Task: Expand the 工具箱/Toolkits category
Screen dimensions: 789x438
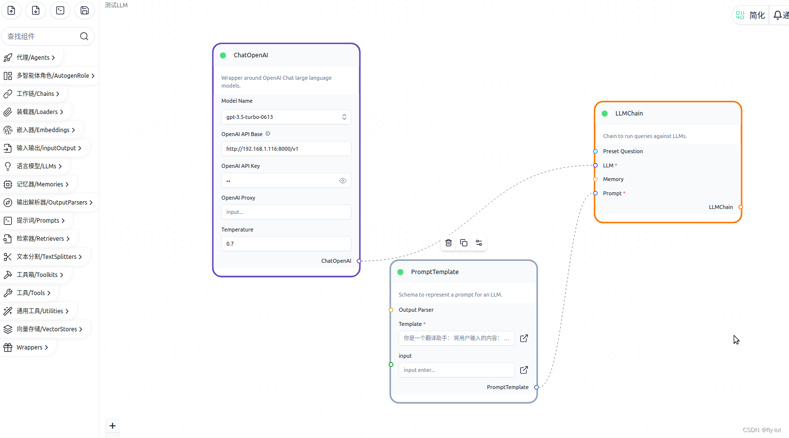Action: (x=35, y=275)
